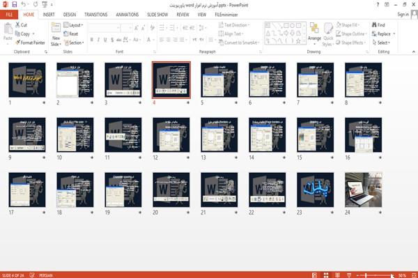Viewport: 418px width, 278px height.
Task: Start Slide Show from status bar icon
Action: tap(349, 275)
